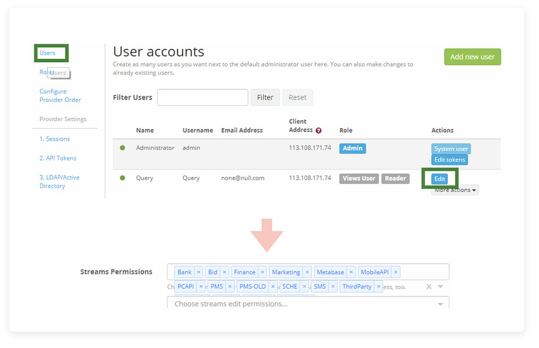
Task: Remove the MobileAPI stream tag
Action: point(396,272)
